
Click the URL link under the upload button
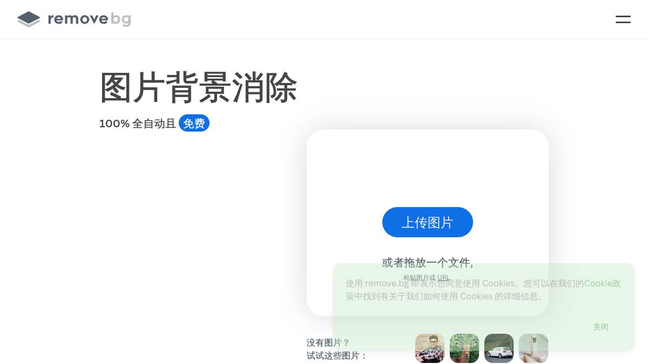(443, 278)
